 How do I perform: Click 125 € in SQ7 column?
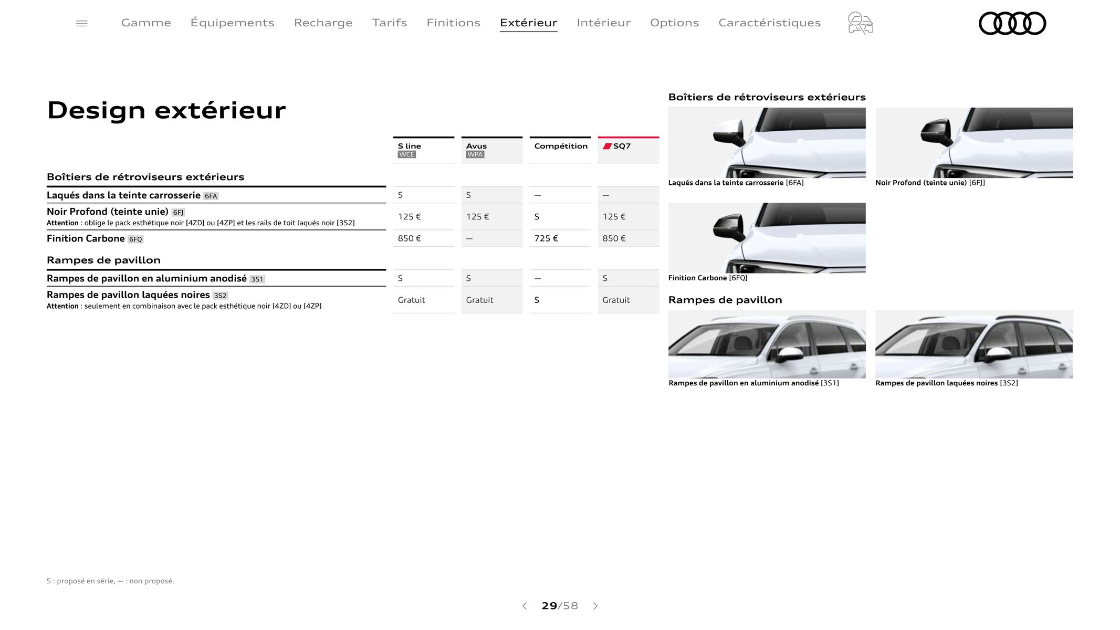[x=614, y=217]
